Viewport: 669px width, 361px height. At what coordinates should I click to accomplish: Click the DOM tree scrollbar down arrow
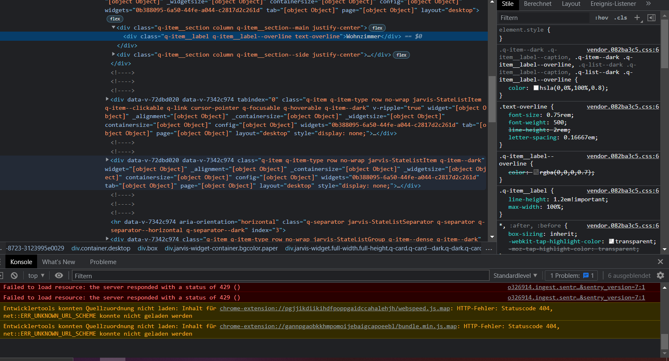[492, 237]
